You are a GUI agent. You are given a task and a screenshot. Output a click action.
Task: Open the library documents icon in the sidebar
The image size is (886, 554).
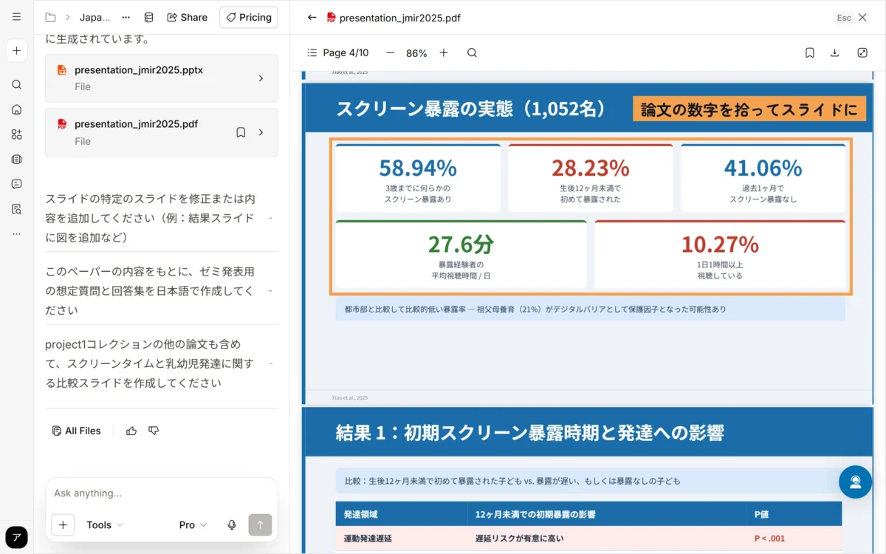coord(16,159)
